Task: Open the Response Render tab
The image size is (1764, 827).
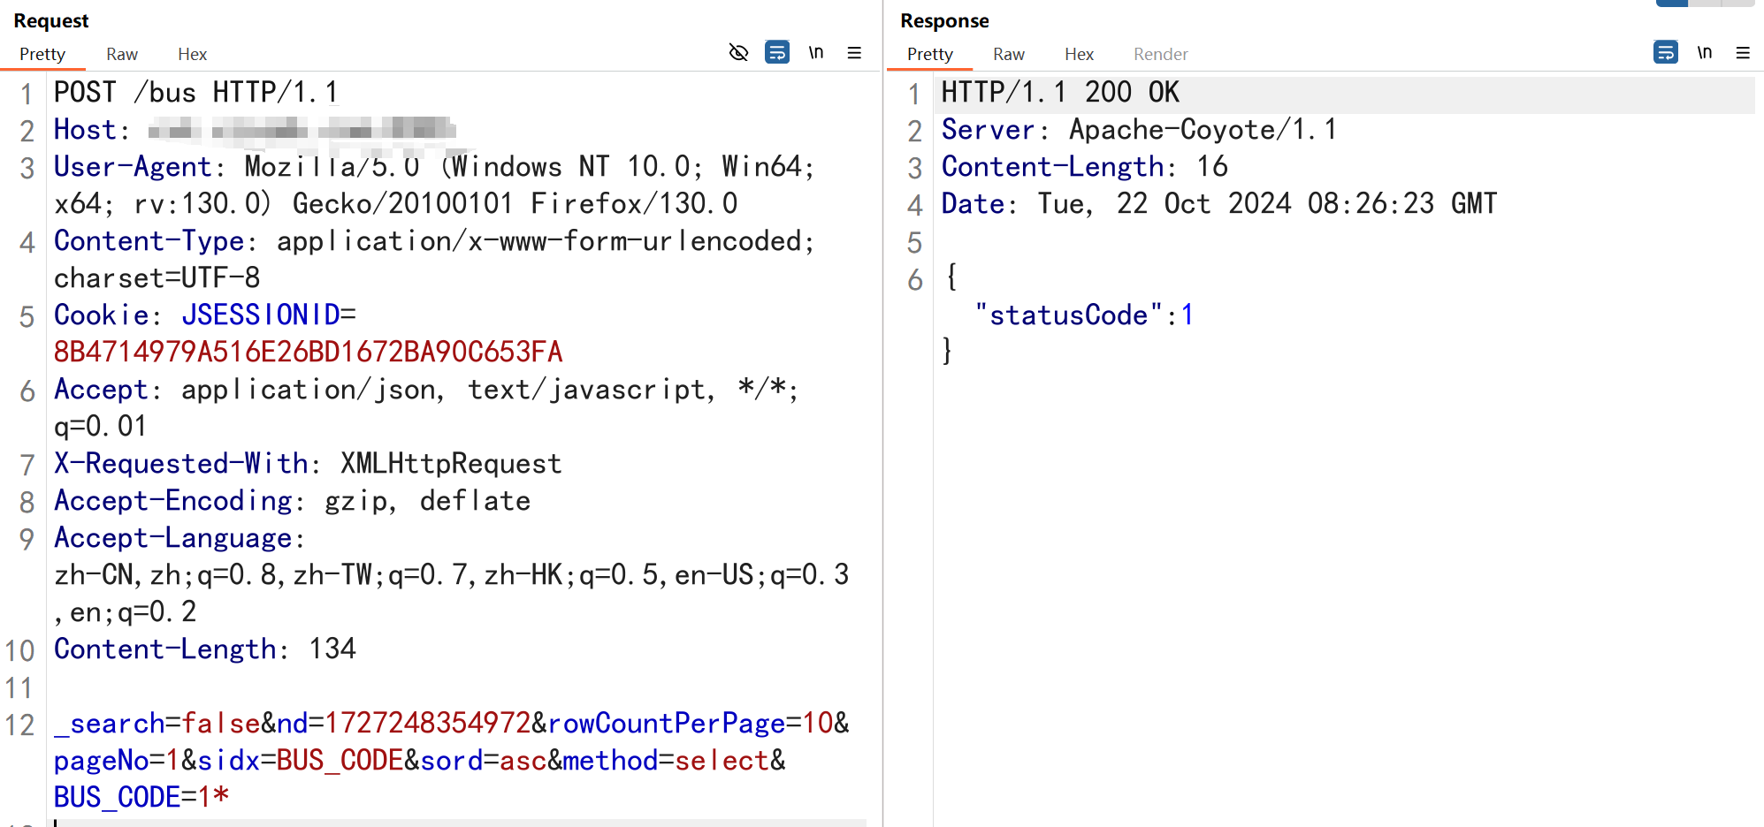Action: point(1161,54)
